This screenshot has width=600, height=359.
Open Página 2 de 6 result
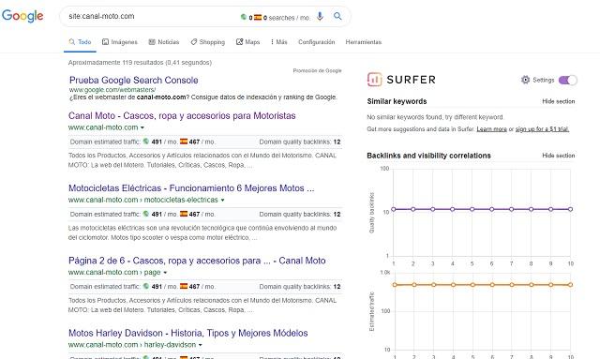pyautogui.click(x=197, y=261)
